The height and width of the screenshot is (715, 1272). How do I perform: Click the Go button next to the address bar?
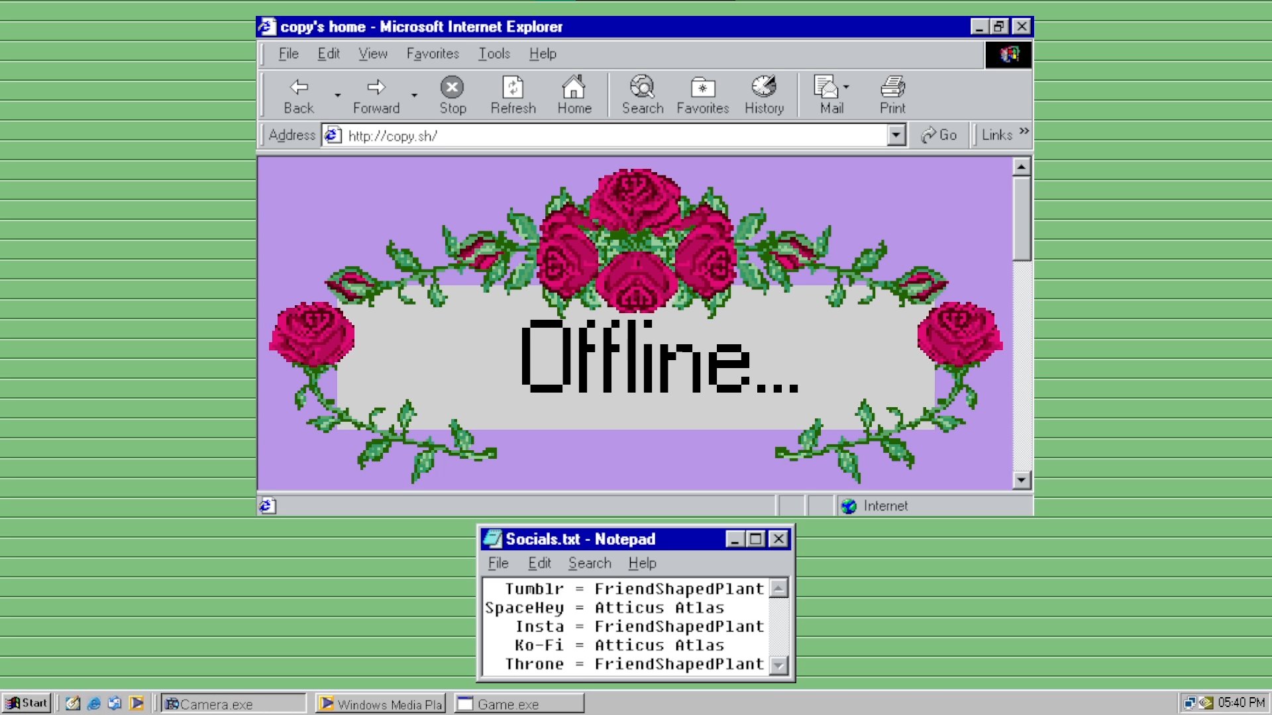click(939, 135)
